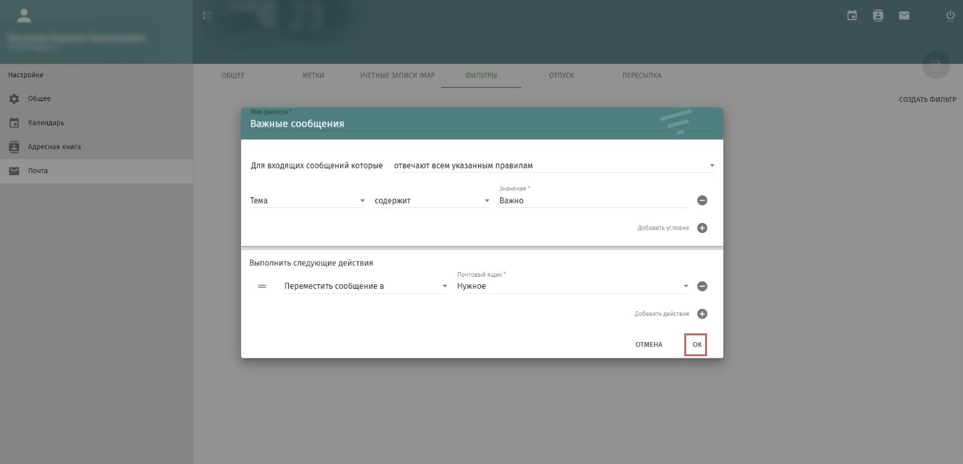The image size is (963, 464).
Task: Grab the action reorder handle icon
Action: 263,286
